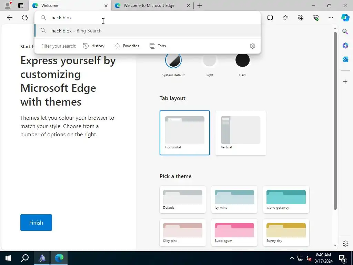Open a new tab with plus button
The height and width of the screenshot is (265, 353).
click(200, 6)
